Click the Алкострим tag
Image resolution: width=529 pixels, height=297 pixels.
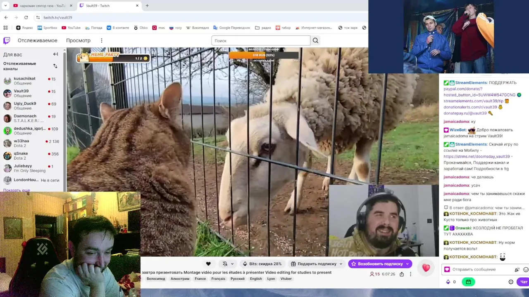point(180,279)
